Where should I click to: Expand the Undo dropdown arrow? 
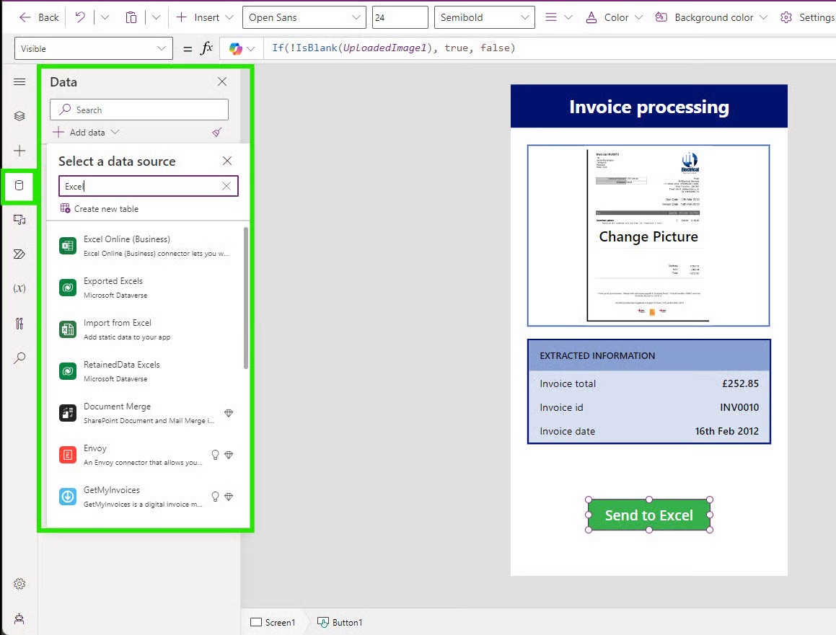click(x=105, y=17)
